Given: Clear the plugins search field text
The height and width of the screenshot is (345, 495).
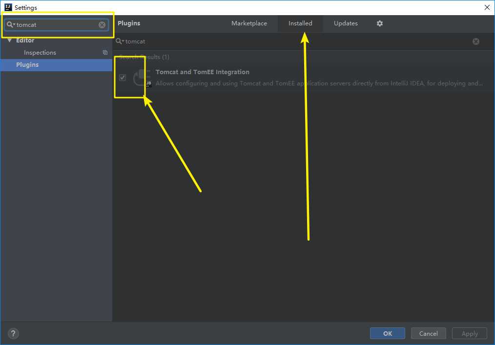Looking at the screenshot, I should [476, 41].
